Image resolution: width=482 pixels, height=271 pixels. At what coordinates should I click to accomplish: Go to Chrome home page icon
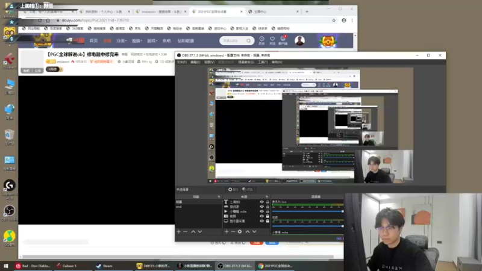(48, 20)
